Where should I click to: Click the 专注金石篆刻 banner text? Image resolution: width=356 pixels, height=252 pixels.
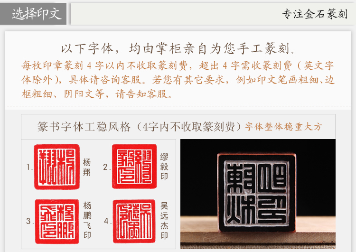tap(315, 14)
